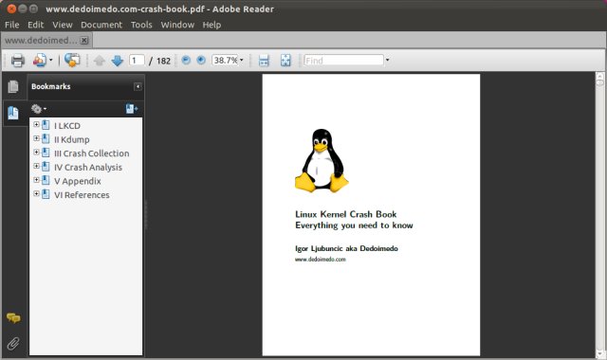Click the page number field showing 1
Viewport: 607px width, 360px height.
pyautogui.click(x=137, y=61)
